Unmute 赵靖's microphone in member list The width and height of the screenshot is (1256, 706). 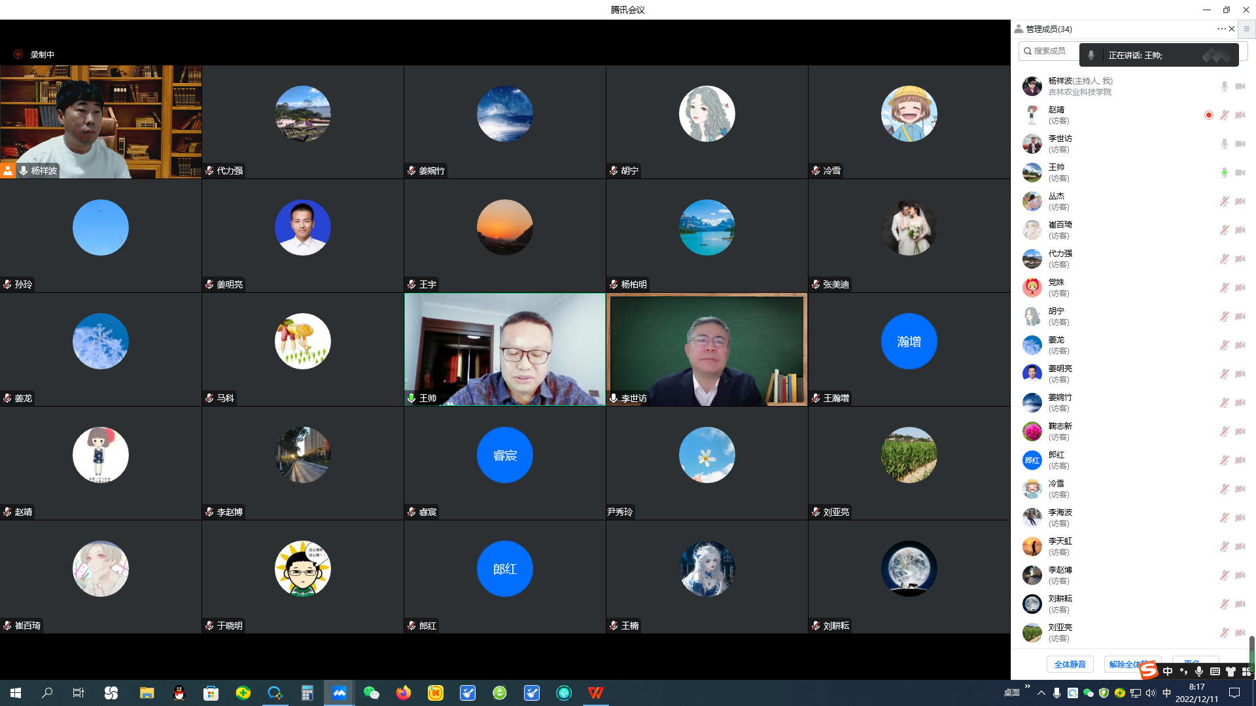point(1224,115)
